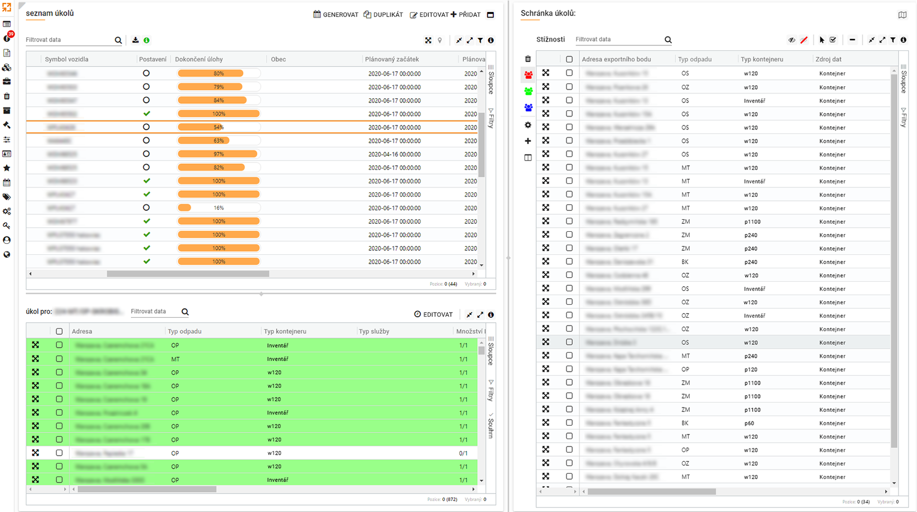Image resolution: width=917 pixels, height=512 pixels.
Task: Open the stacked cubes sidebar icon
Action: (x=6, y=67)
